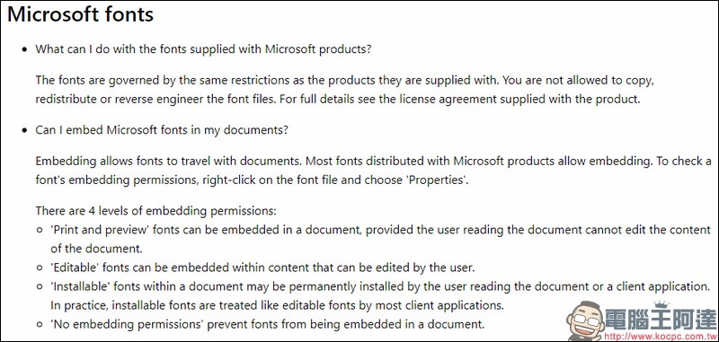The image size is (719, 342).
Task: Click the hollow bullet beside 'Editable' fonts
Action: tap(40, 267)
